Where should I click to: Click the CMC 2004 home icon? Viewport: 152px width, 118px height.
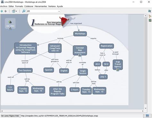pyautogui.click(x=10, y=22)
